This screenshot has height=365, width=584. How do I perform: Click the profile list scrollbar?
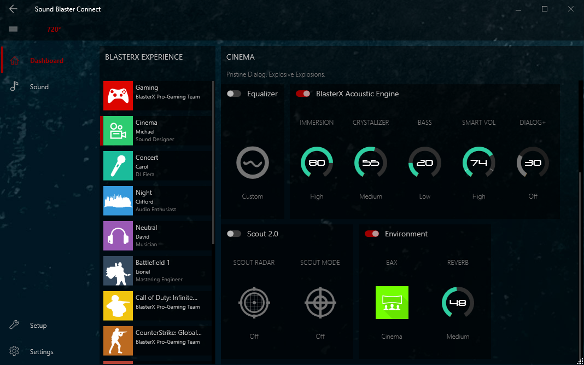point(213,163)
